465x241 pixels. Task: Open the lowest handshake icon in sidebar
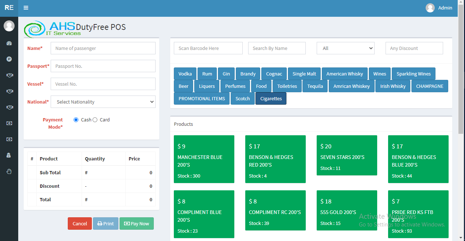pyautogui.click(x=9, y=107)
